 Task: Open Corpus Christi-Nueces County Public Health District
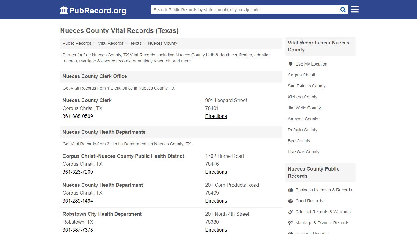coord(123,156)
